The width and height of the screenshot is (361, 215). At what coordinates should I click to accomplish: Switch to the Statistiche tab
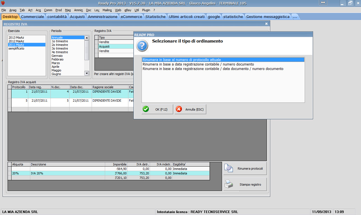click(x=156, y=17)
